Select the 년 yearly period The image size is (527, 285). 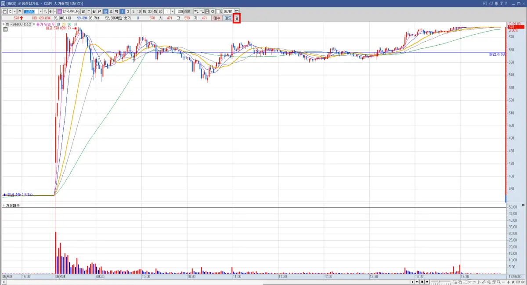(x=99, y=11)
